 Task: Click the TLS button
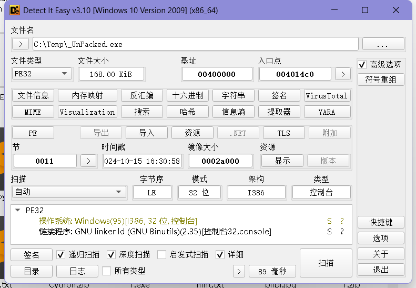(284, 133)
